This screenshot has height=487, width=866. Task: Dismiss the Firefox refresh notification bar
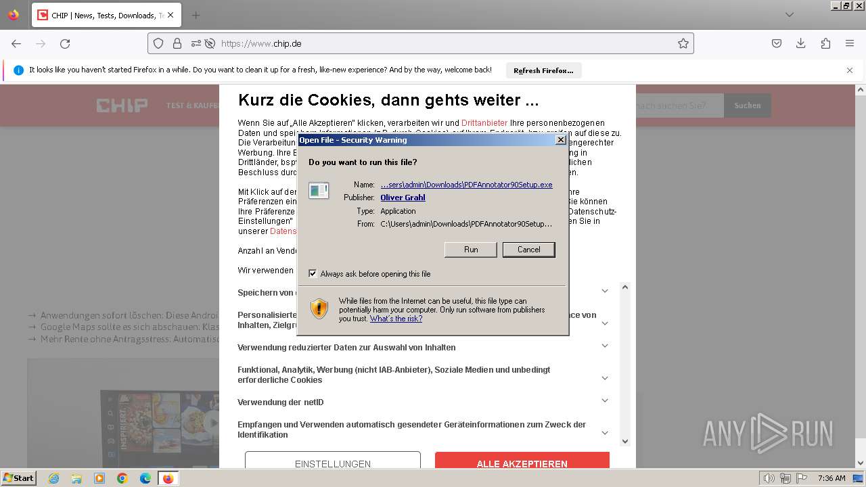[x=850, y=70]
